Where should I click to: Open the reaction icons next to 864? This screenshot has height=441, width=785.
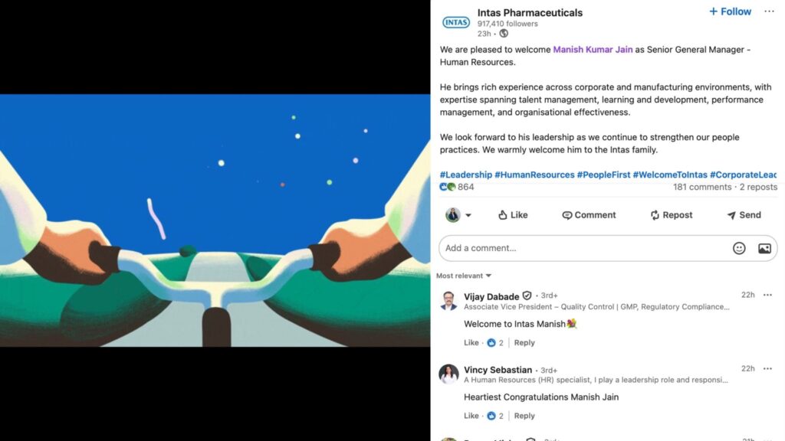(x=448, y=187)
